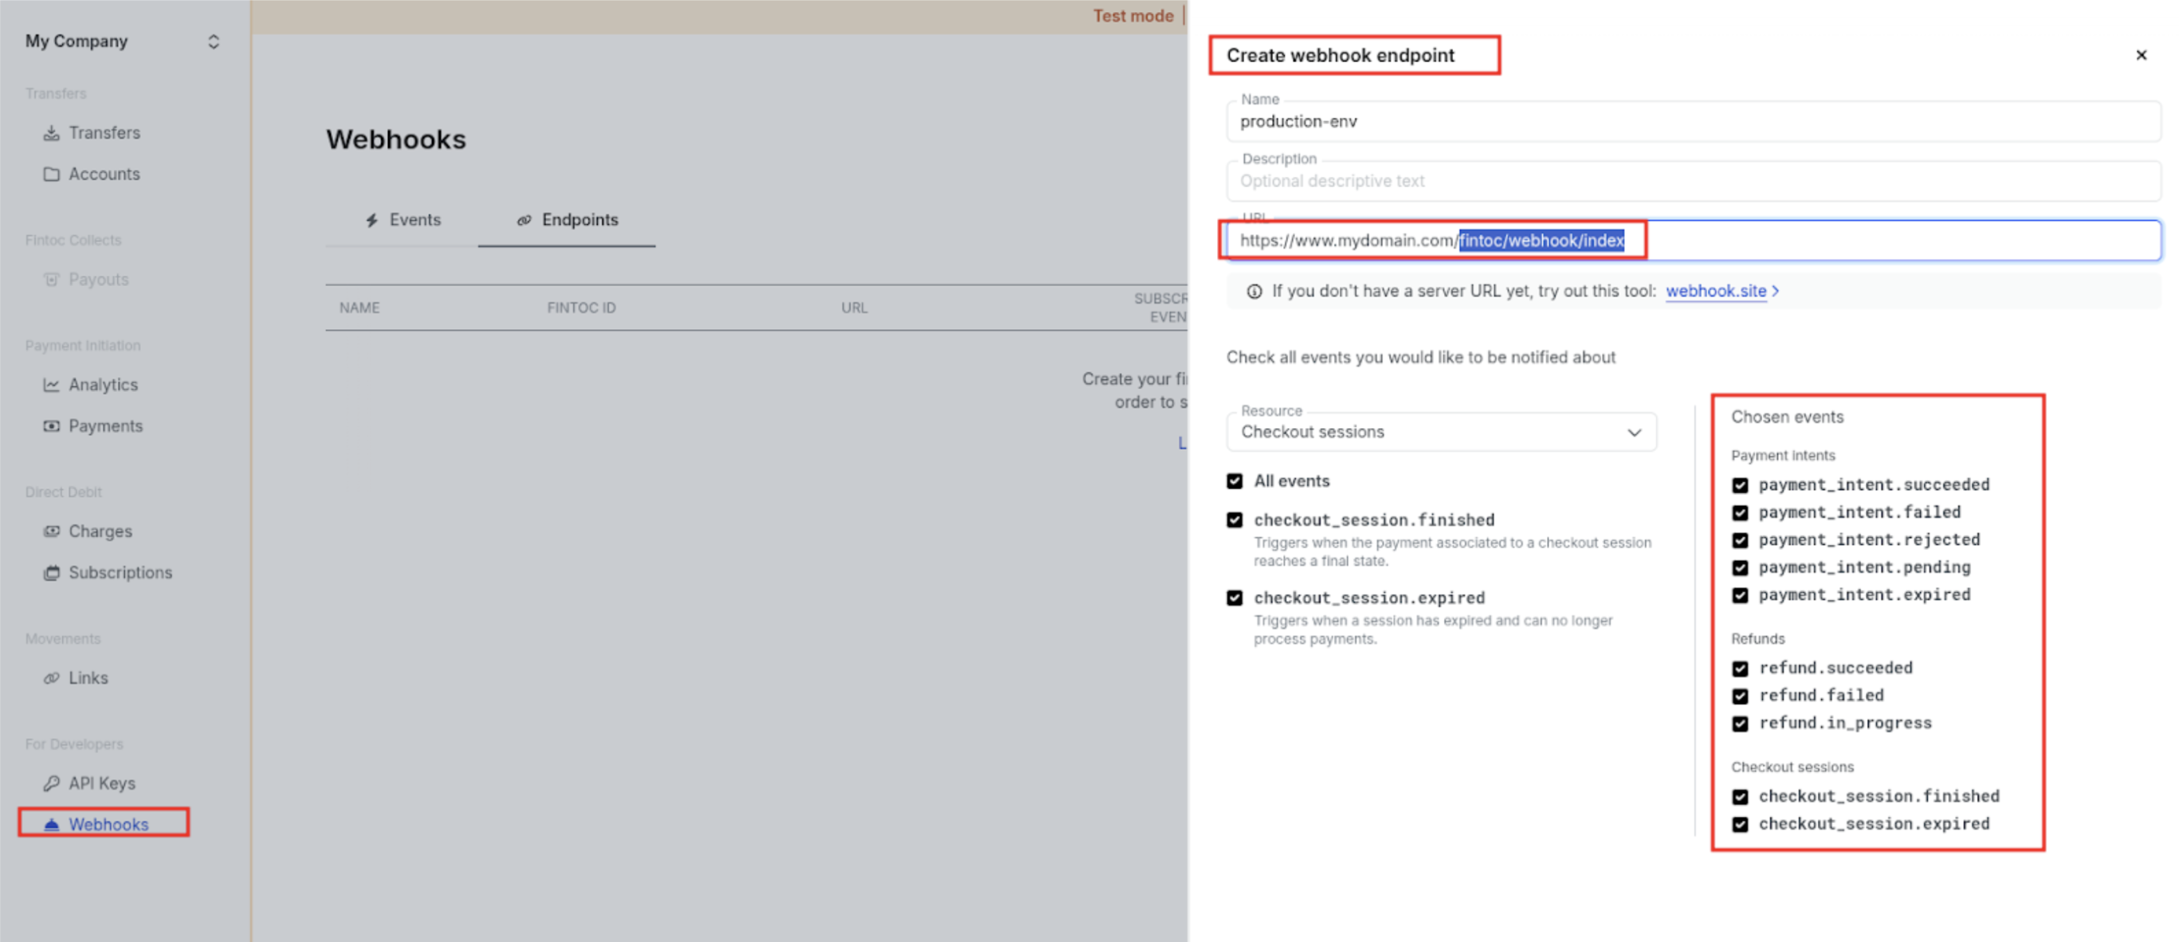Open Subscriptions via its calendar icon
Viewport: 2179px width, 942px height.
point(52,572)
